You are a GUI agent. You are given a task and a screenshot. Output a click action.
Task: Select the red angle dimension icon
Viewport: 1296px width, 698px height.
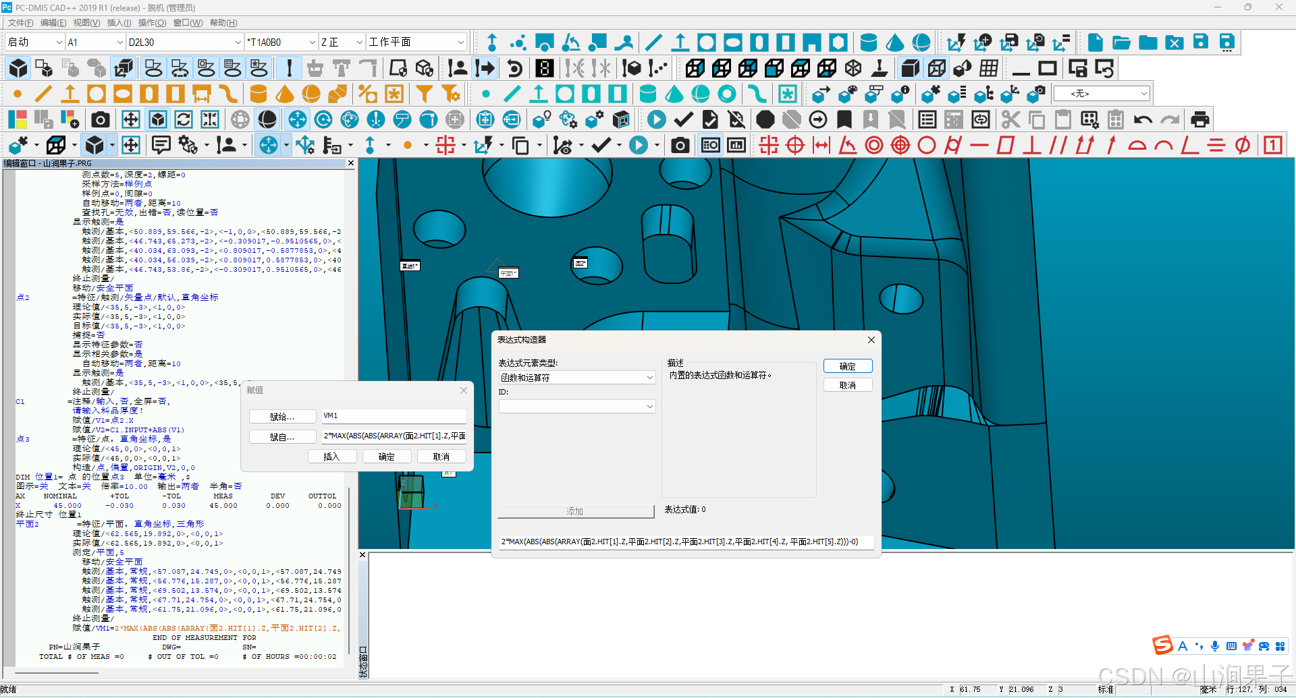pos(848,145)
